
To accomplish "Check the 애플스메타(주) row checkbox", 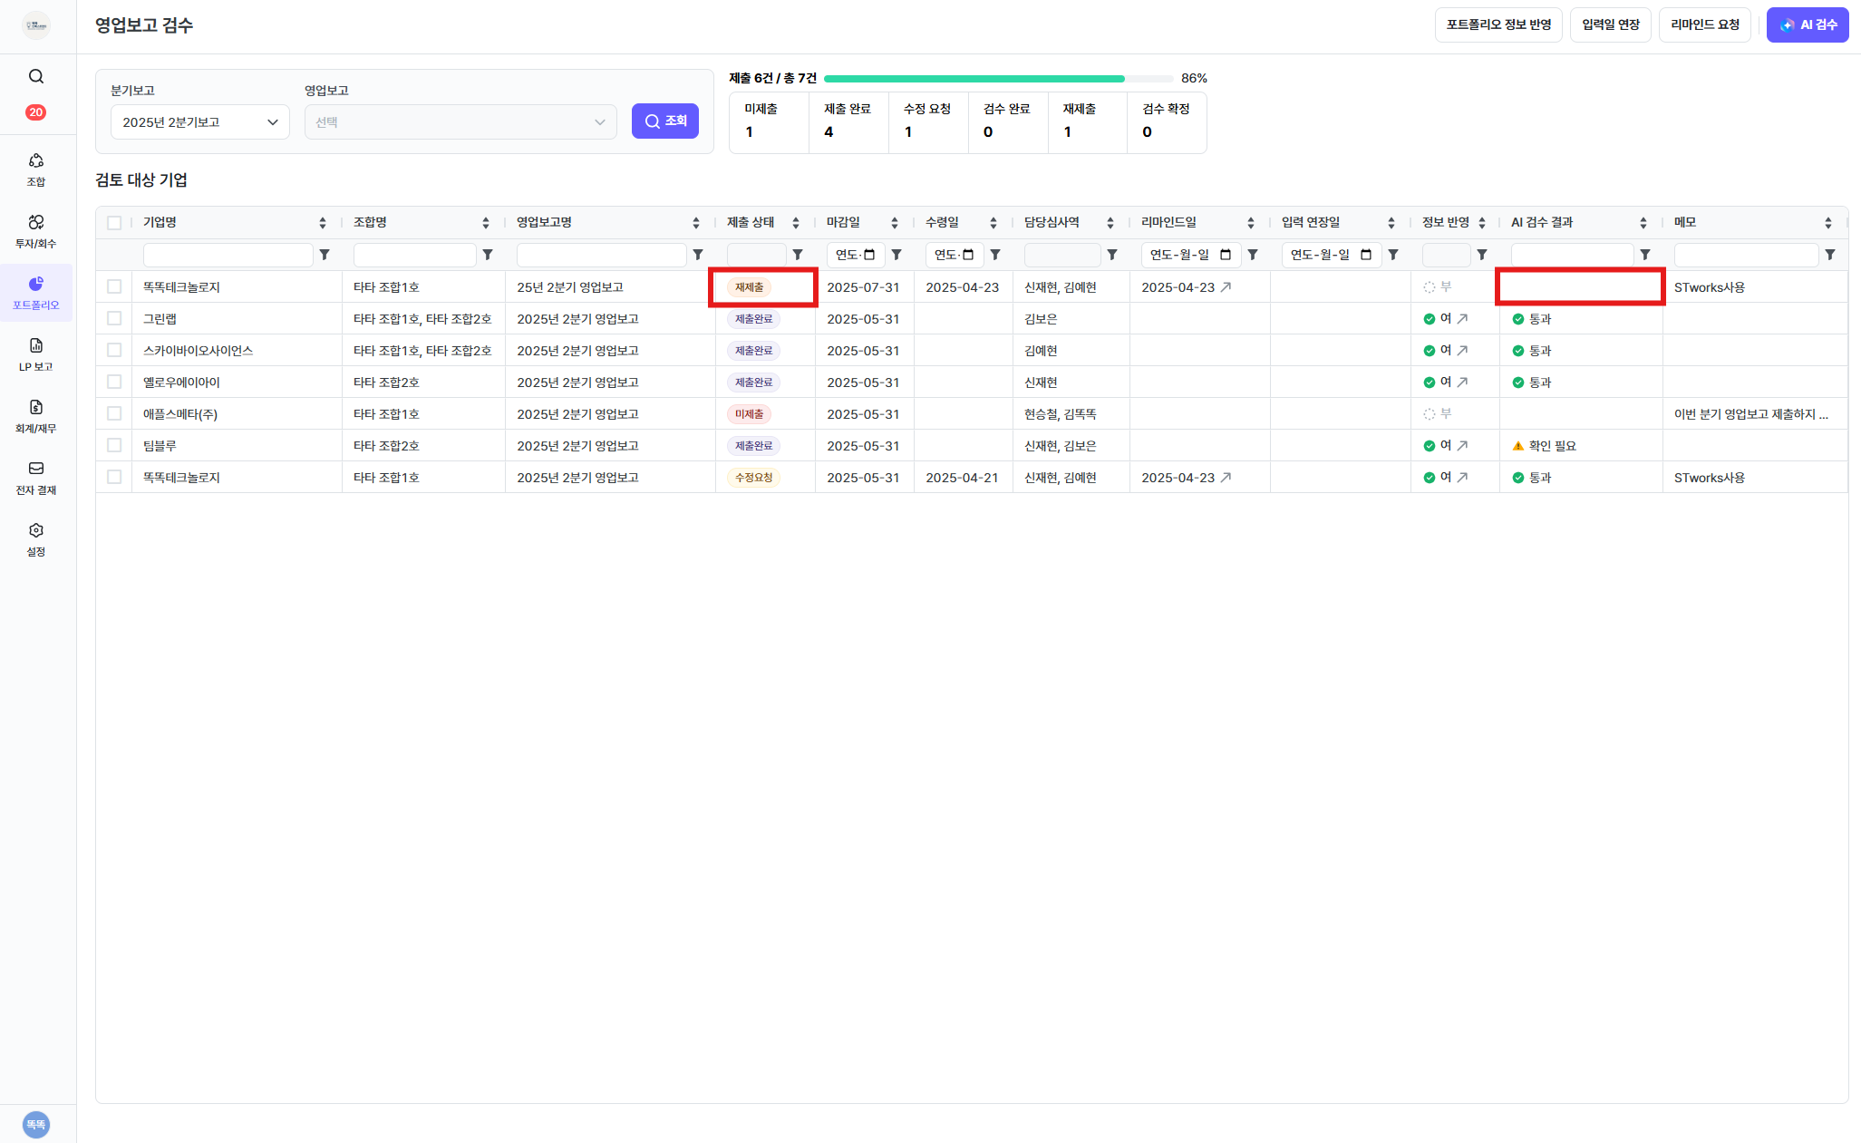I will coord(114,413).
